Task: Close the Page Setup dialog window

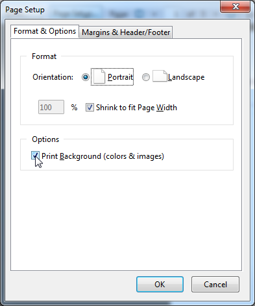Action: tap(236, 6)
